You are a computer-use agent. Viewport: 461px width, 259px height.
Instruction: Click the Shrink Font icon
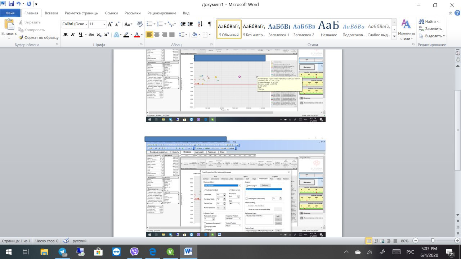[x=117, y=24]
